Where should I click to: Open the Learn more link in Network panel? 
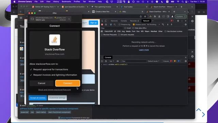144,50
